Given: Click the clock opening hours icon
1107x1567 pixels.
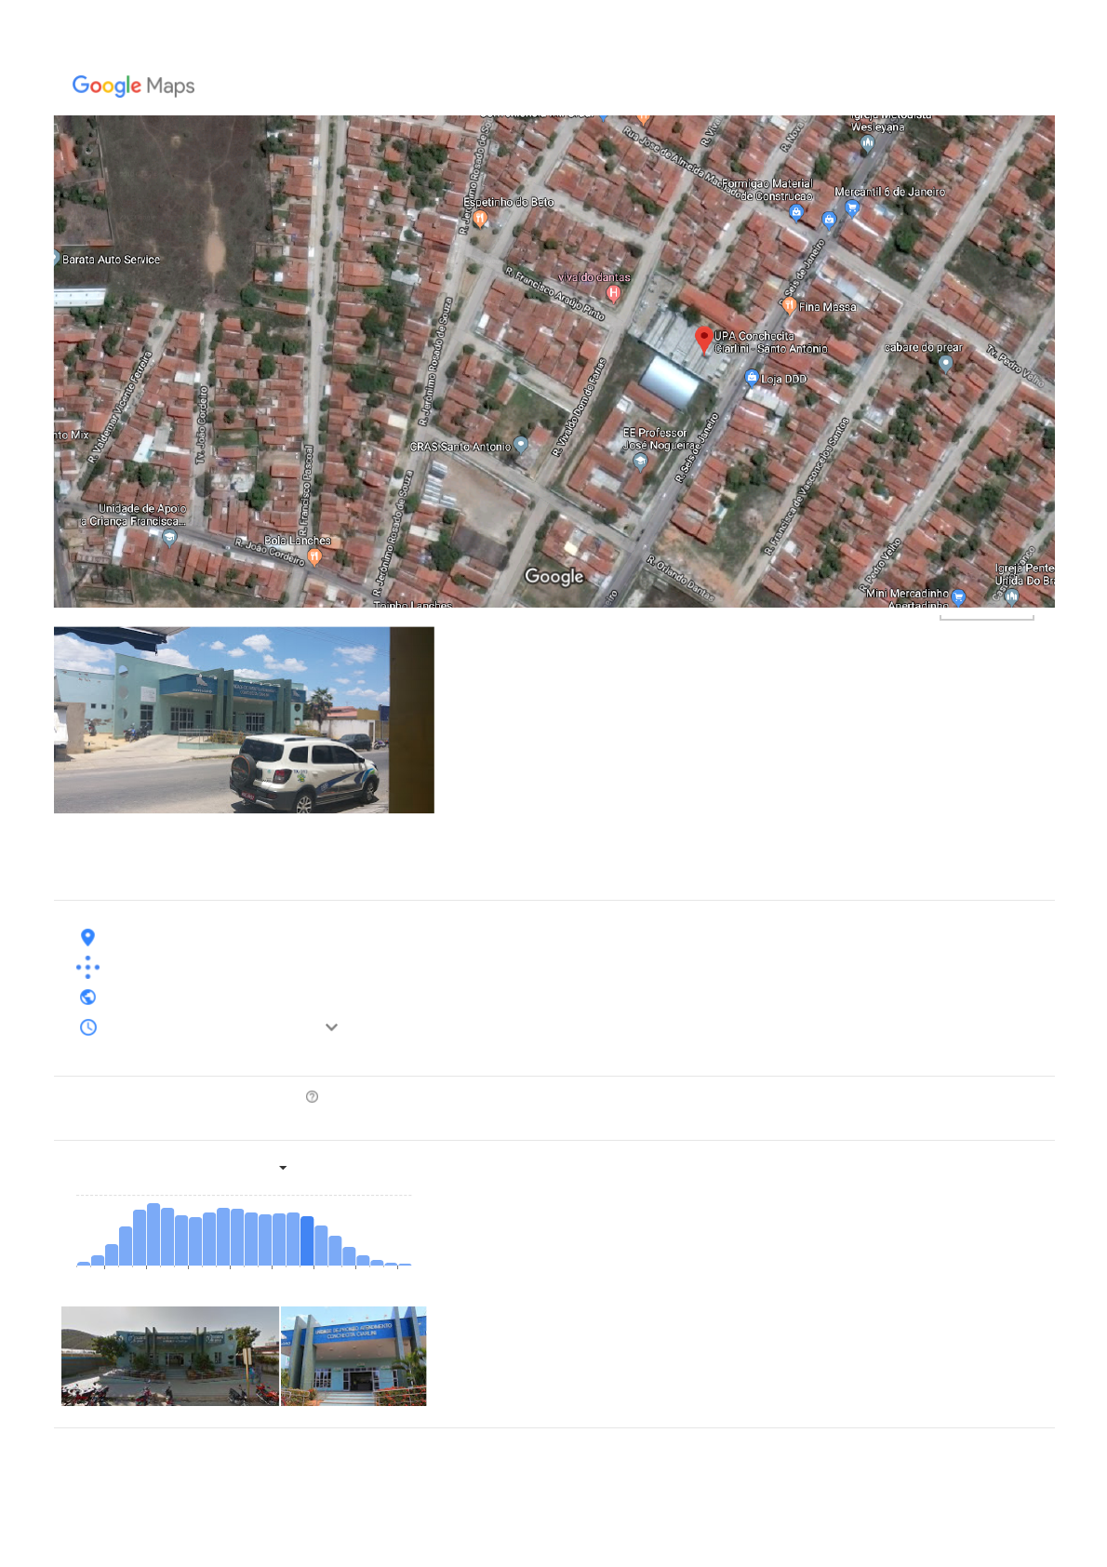Looking at the screenshot, I should pos(88,1027).
